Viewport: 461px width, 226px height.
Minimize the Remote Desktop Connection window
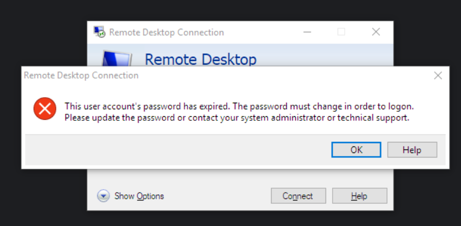tap(307, 32)
